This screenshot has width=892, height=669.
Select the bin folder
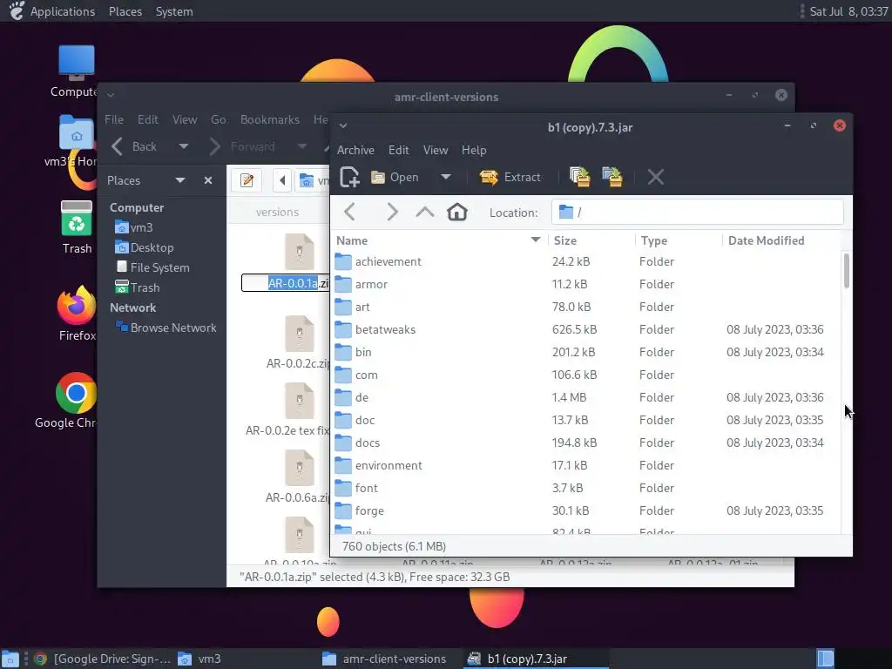pos(586,353)
